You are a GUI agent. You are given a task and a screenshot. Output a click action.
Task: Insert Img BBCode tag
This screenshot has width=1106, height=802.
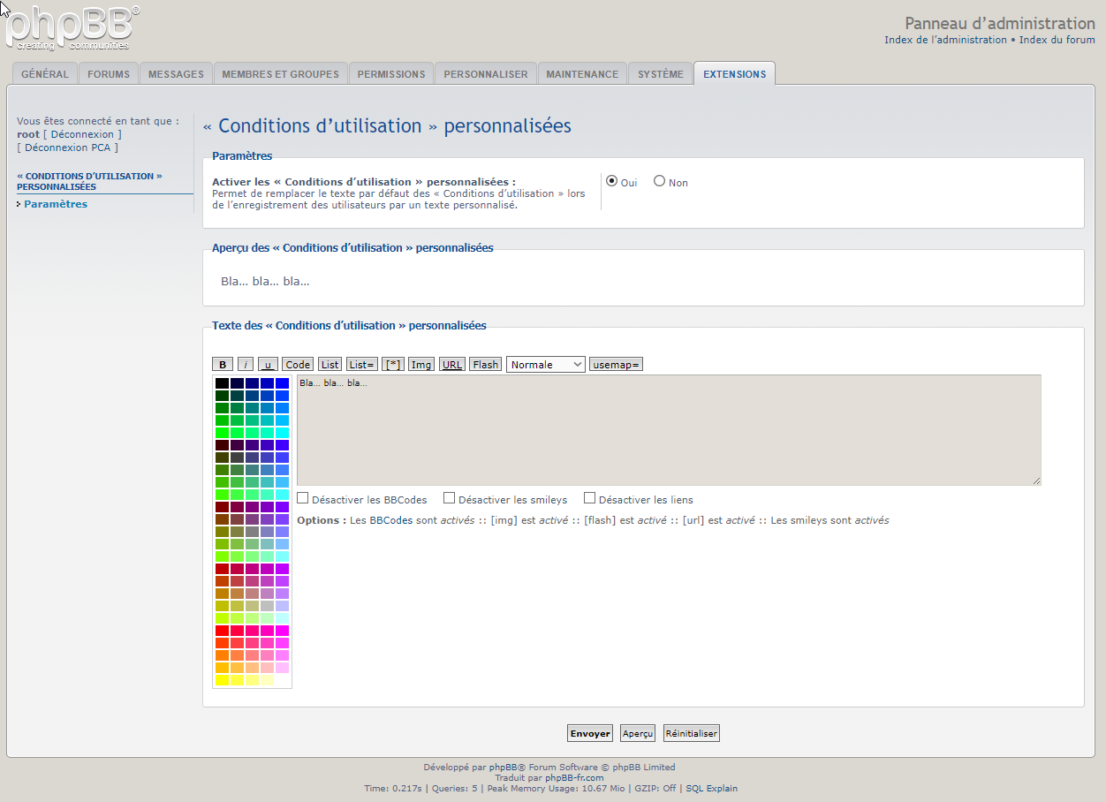[x=421, y=365]
